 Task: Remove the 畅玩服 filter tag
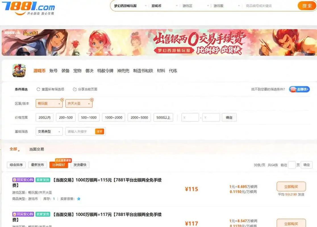(x=62, y=100)
